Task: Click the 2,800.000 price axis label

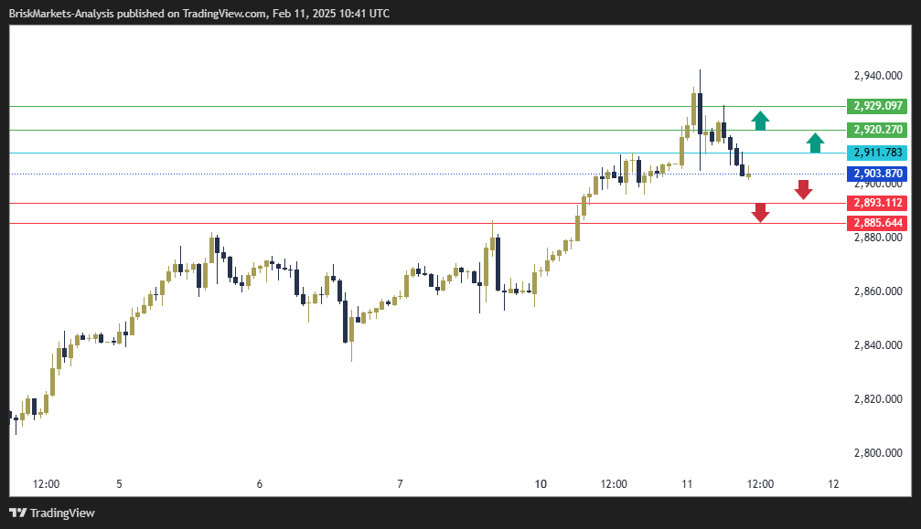Action: click(x=878, y=453)
